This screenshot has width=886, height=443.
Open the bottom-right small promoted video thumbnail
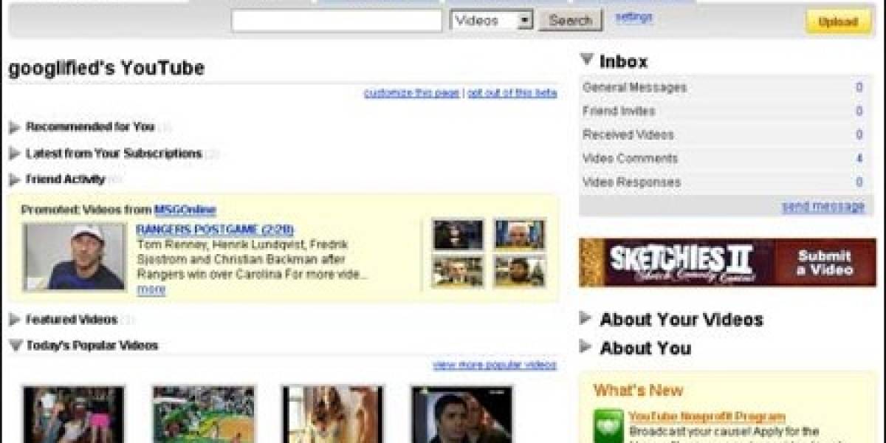click(520, 271)
